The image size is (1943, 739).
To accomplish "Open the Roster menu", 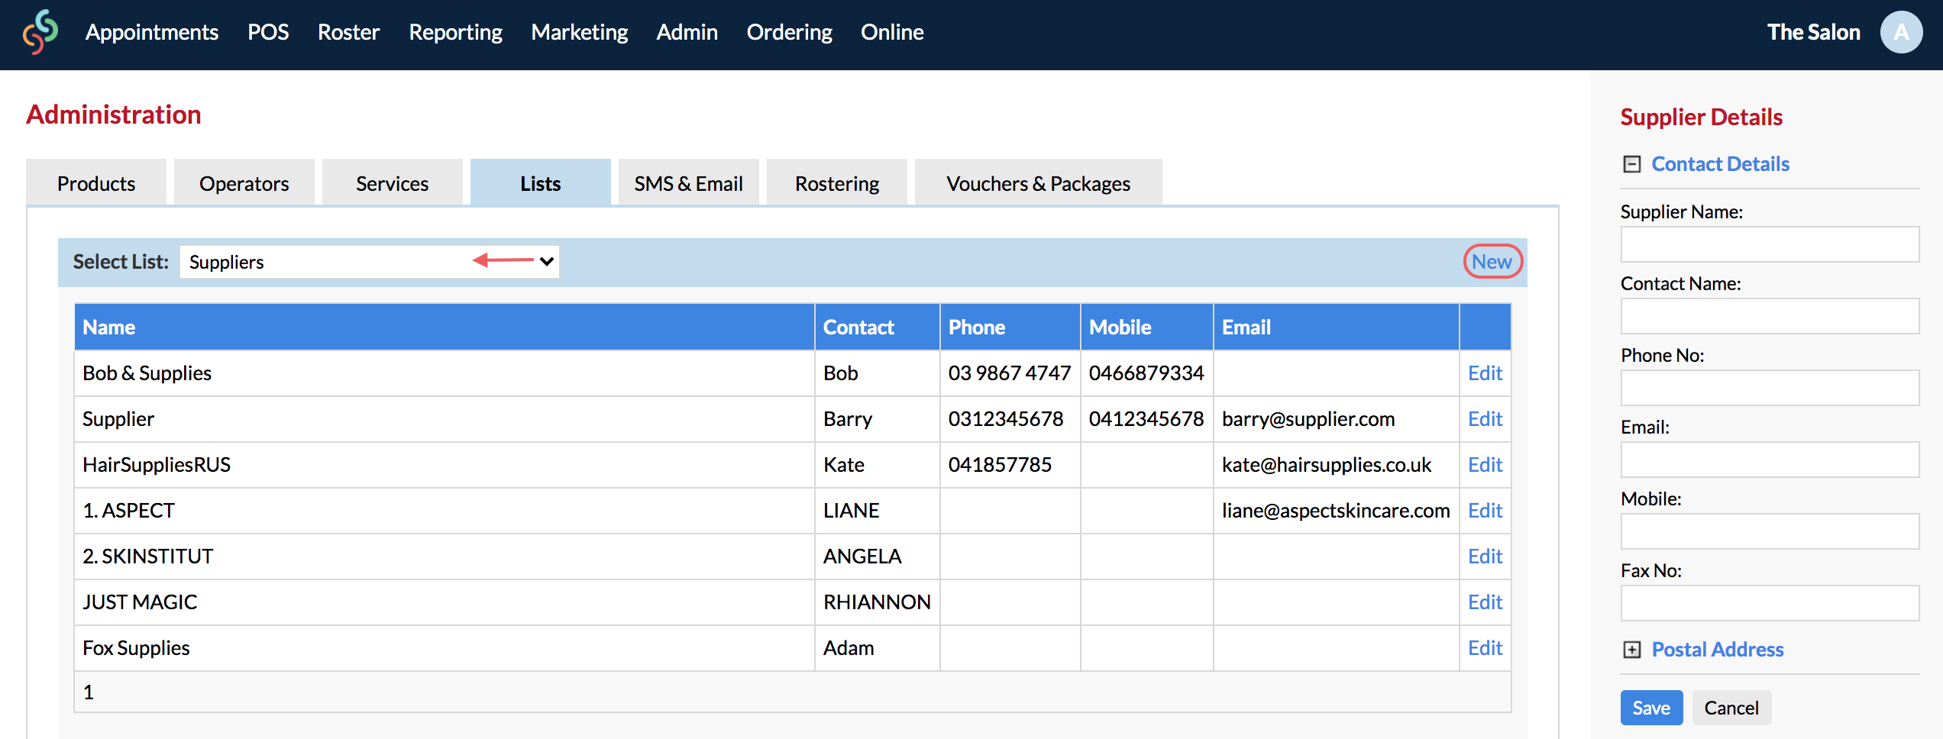I will point(348,32).
